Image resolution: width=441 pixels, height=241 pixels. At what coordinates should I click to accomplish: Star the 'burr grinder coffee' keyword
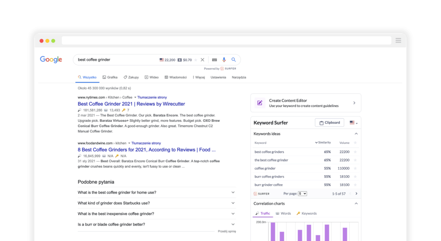click(x=355, y=185)
